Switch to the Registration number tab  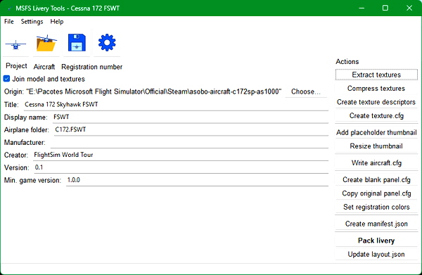tap(91, 67)
